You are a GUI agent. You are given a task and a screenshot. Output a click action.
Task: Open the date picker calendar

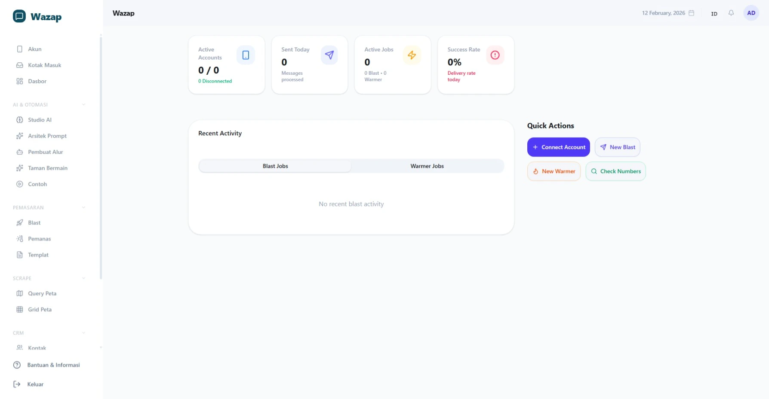point(692,13)
